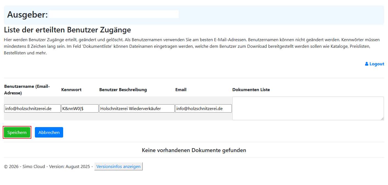Show version info via Versionsinfos anzeigen
The width and height of the screenshot is (388, 185).
pyautogui.click(x=118, y=166)
